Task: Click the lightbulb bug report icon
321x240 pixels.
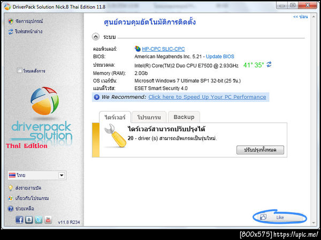Action: pos(11,188)
